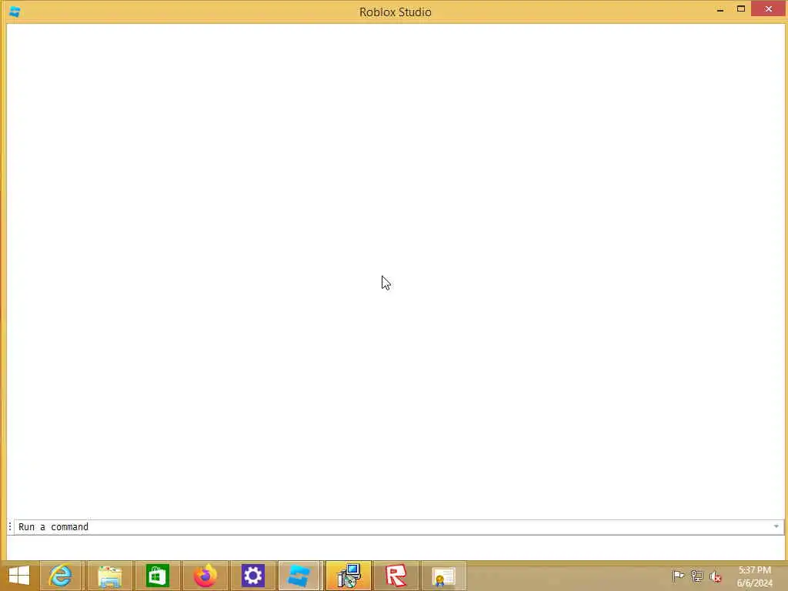Viewport: 788px width, 591px height.
Task: Open the clock showing 5:37 PM
Action: [754, 576]
